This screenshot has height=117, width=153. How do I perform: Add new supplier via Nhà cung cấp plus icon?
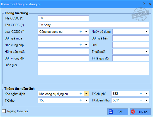(81, 45)
